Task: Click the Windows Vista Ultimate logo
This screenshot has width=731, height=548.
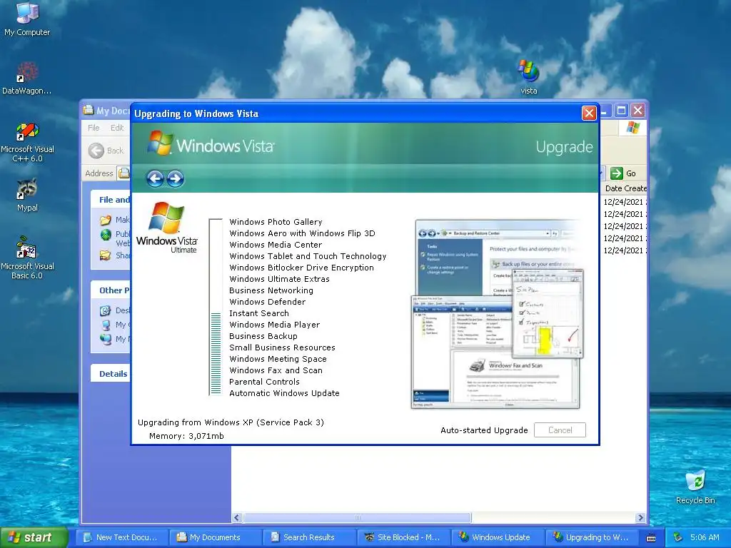Action: click(x=166, y=228)
